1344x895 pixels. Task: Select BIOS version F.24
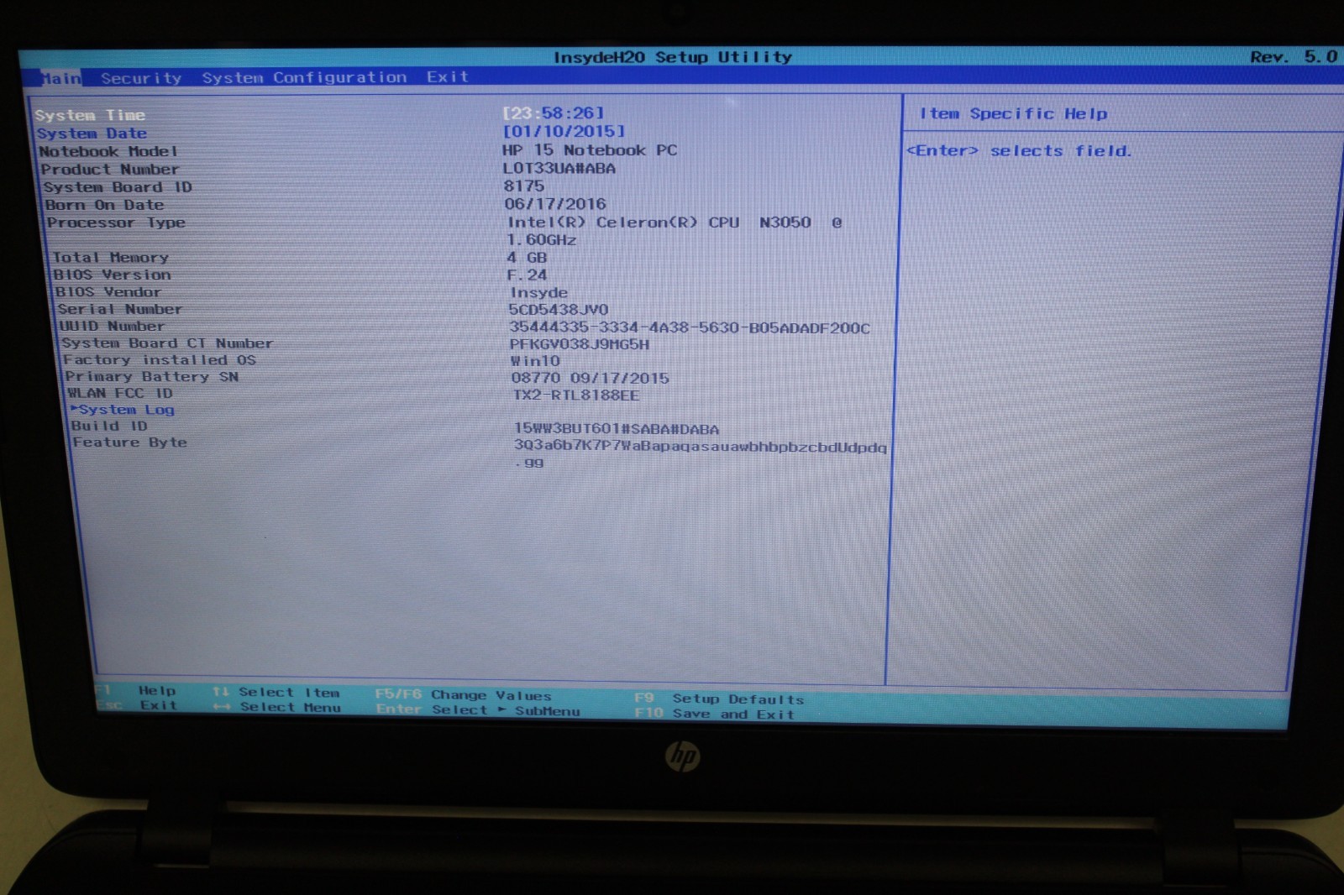coord(528,275)
